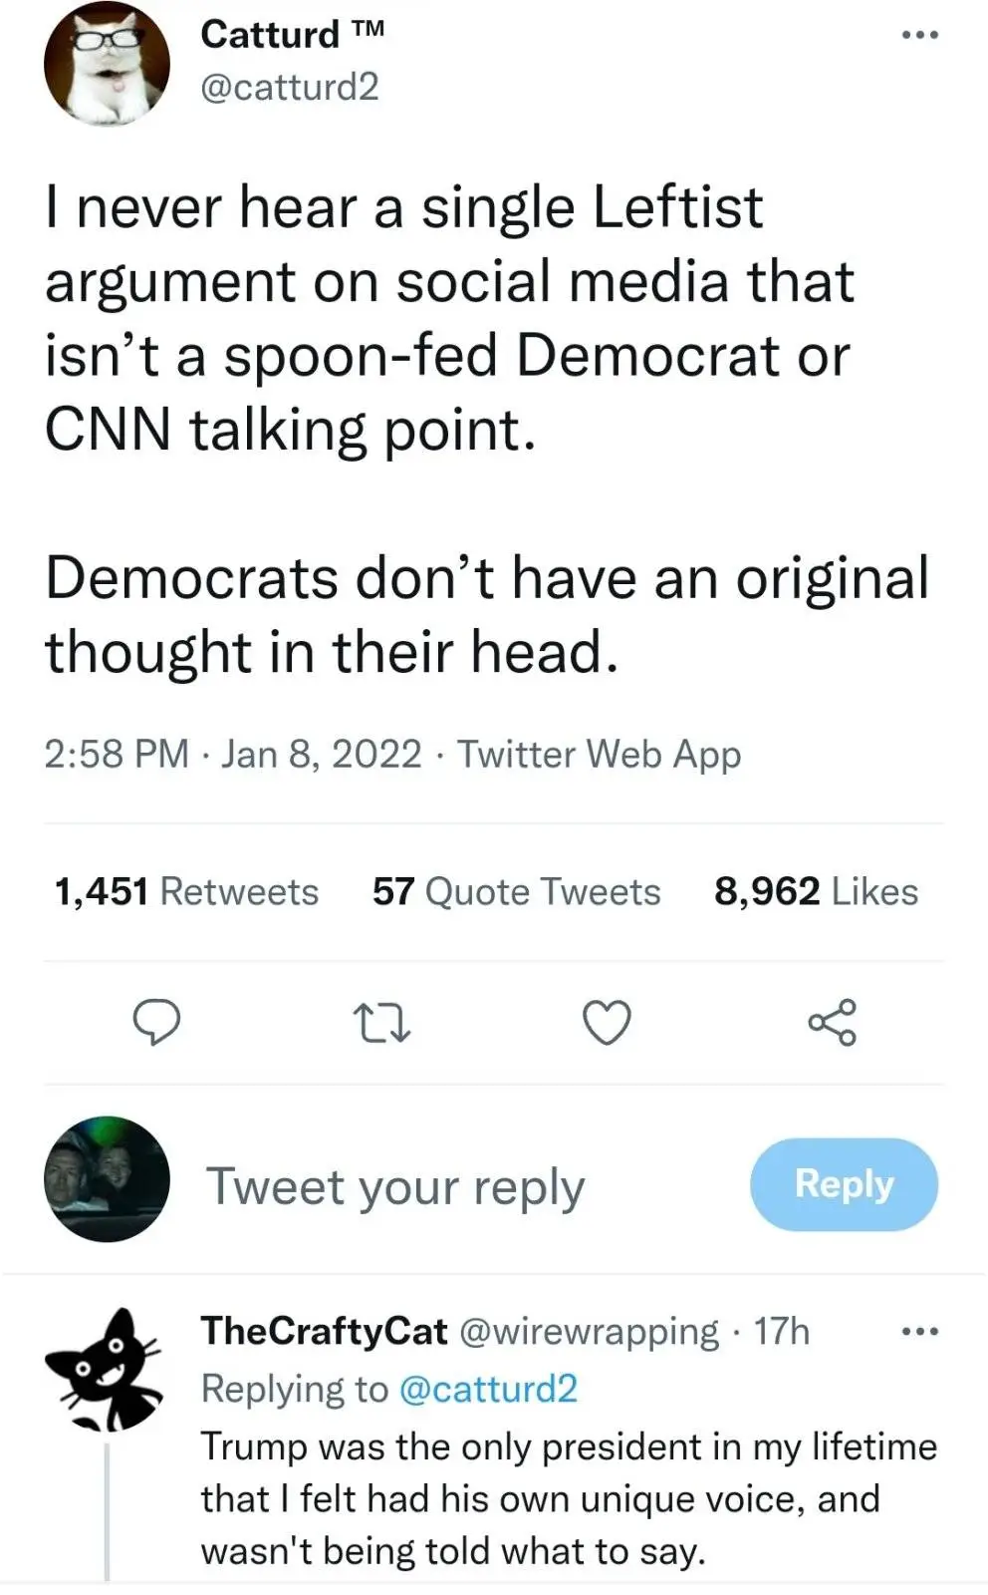View the 57 Quote Tweets
Image resolution: width=988 pixels, height=1595 pixels.
coord(516,891)
